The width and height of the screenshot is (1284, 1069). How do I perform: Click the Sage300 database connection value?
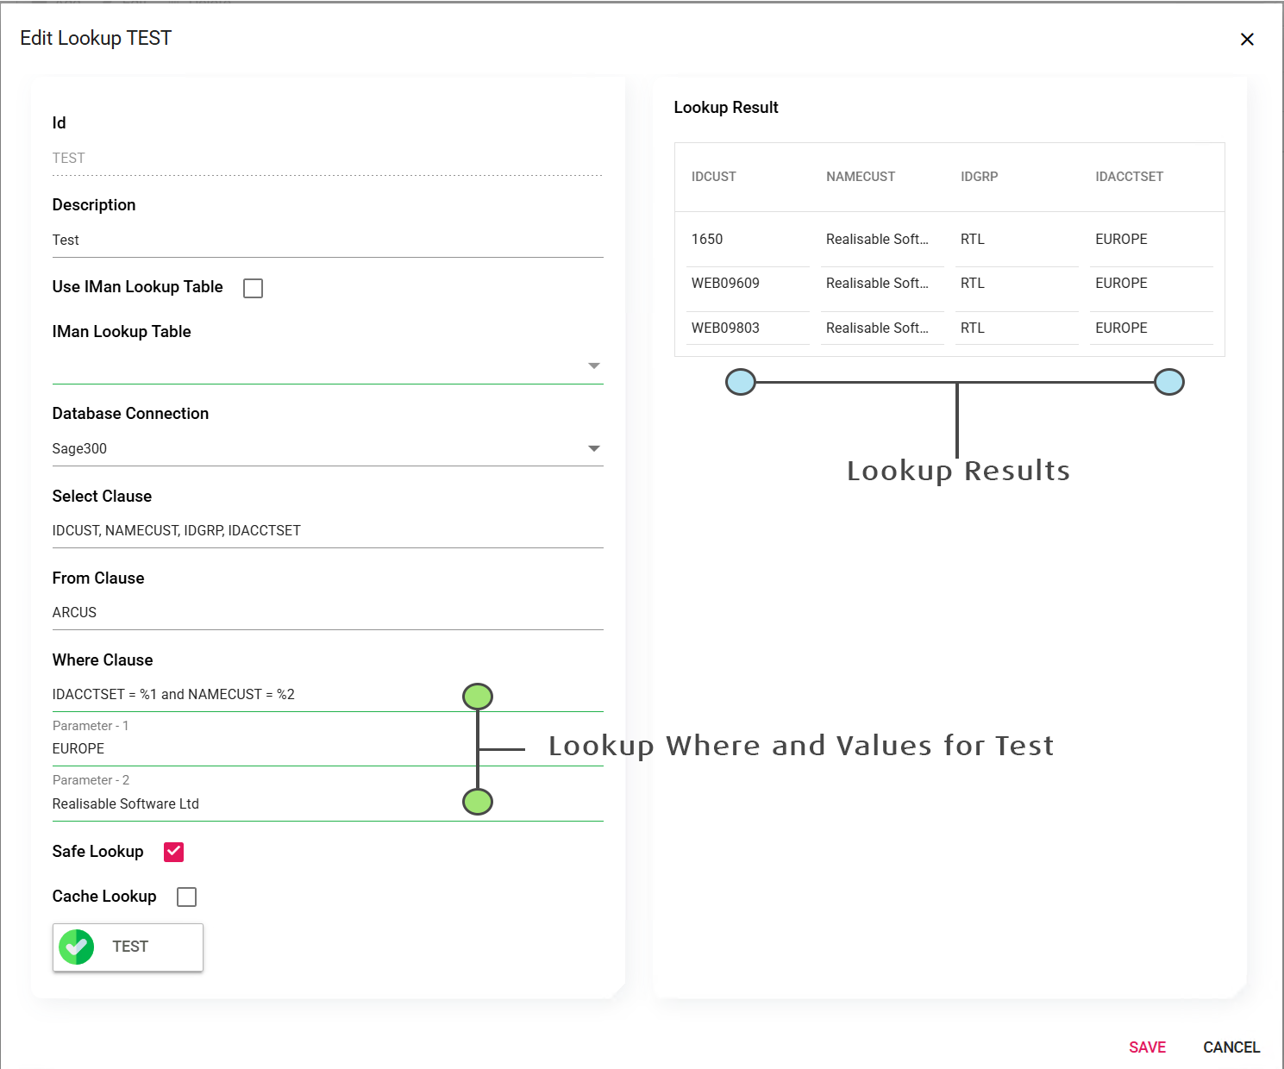79,448
